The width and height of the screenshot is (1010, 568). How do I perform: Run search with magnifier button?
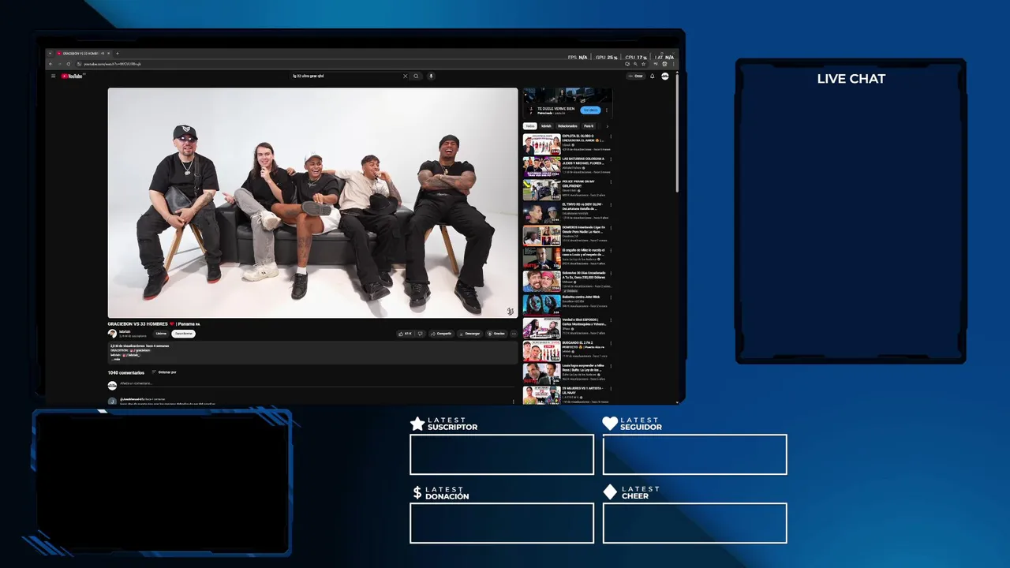(416, 76)
